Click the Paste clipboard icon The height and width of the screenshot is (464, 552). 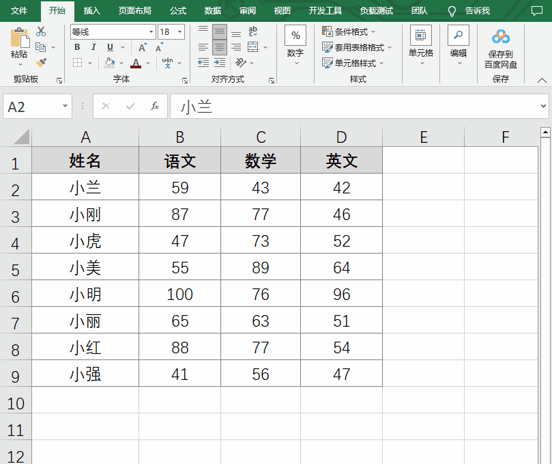20,38
